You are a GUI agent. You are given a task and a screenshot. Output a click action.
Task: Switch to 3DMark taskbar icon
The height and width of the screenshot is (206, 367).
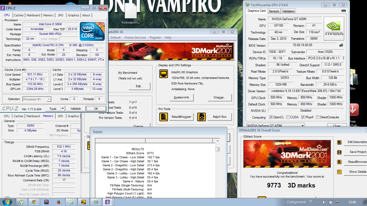pyautogui.click(x=84, y=202)
